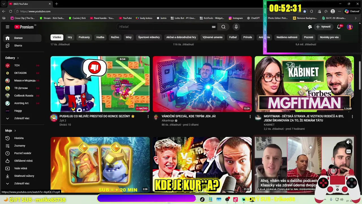This screenshot has width=362, height=204.
Task: Open YouTube notifications bell
Action: [x=339, y=27]
